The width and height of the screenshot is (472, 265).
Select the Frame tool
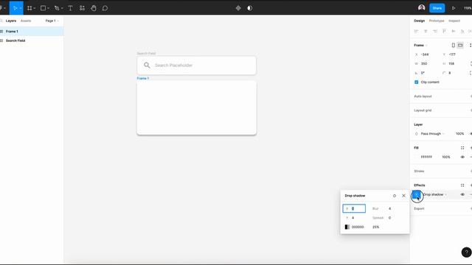(x=29, y=8)
